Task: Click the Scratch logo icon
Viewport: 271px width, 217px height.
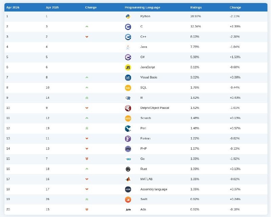Action: tap(128, 118)
